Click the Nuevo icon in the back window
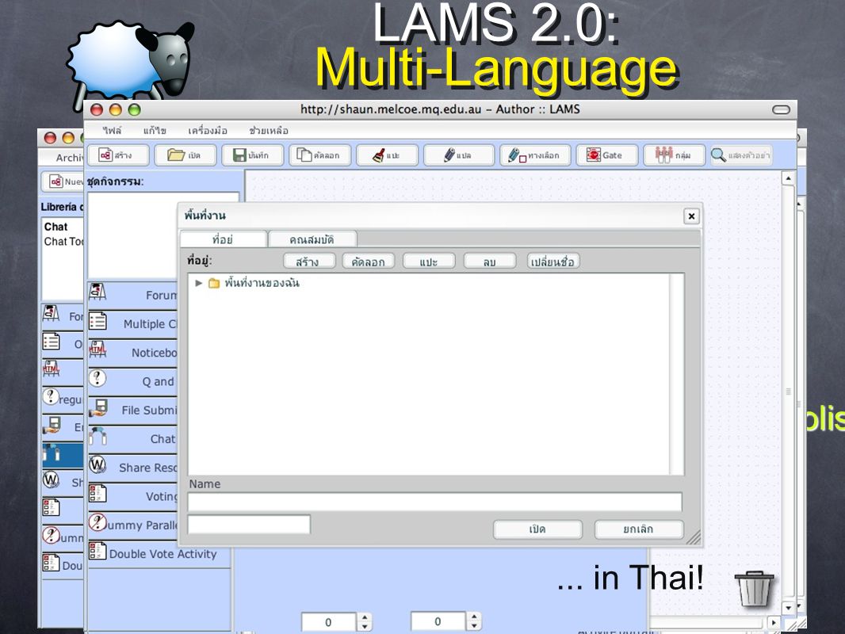The height and width of the screenshot is (634, 845). (x=56, y=181)
